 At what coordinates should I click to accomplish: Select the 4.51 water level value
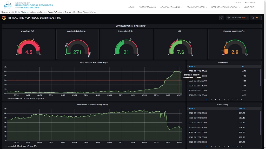coord(244,71)
